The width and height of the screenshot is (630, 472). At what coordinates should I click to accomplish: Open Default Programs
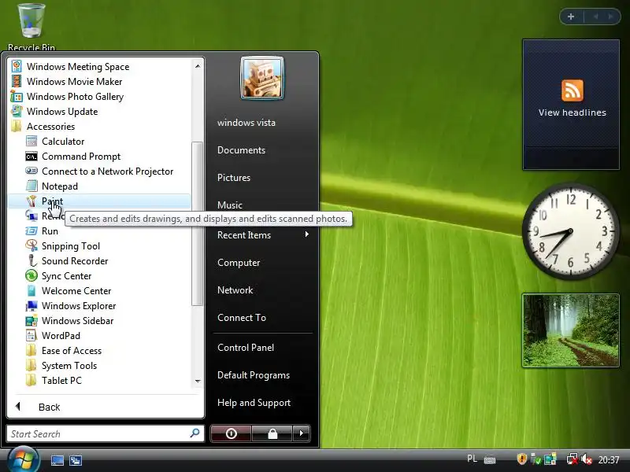(254, 375)
